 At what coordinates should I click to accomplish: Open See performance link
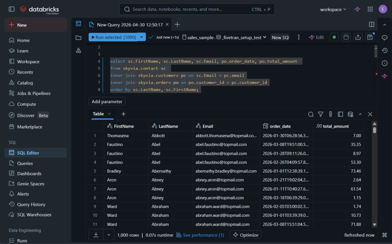200,235
